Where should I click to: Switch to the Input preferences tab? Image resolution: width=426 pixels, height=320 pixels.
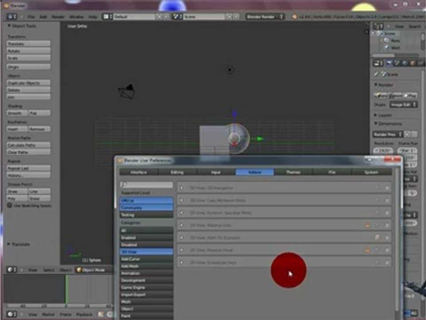tap(216, 172)
